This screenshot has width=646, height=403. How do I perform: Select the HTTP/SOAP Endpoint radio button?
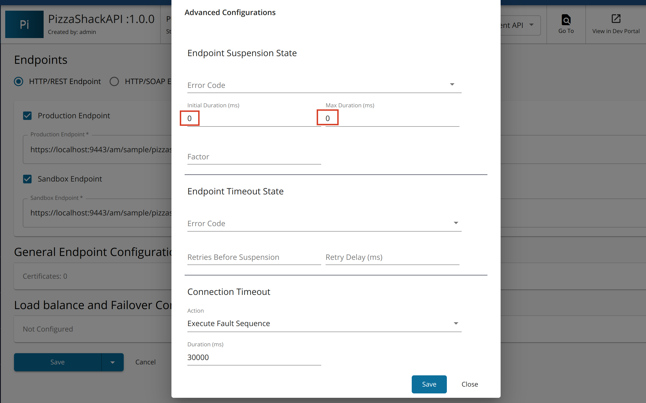pyautogui.click(x=114, y=81)
